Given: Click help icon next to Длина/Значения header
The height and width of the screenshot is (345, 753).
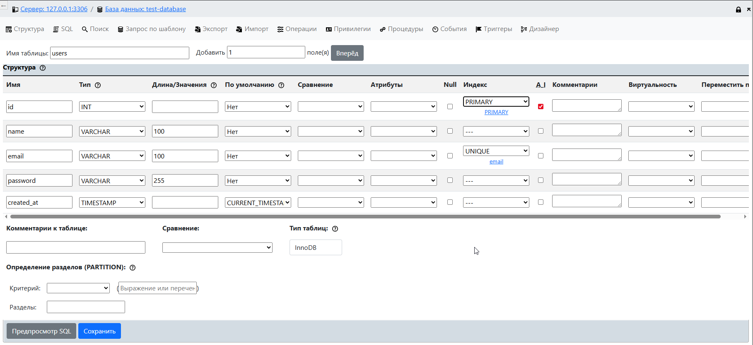Looking at the screenshot, I should [x=214, y=85].
